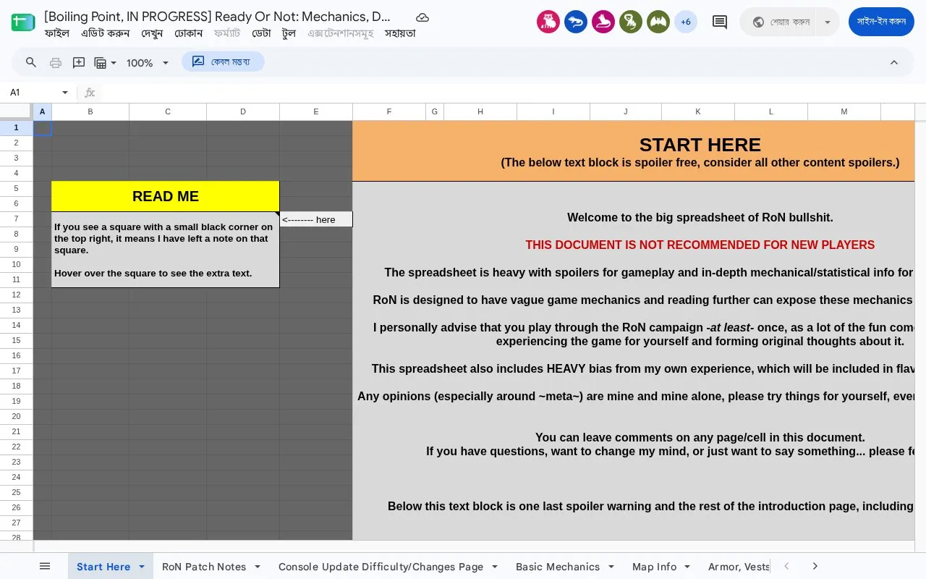Select the '<-------- here' note cell

(316, 219)
